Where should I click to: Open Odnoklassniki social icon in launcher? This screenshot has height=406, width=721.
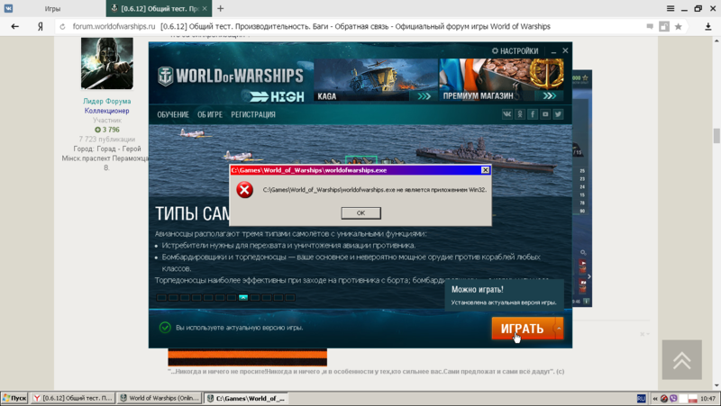coord(520,114)
